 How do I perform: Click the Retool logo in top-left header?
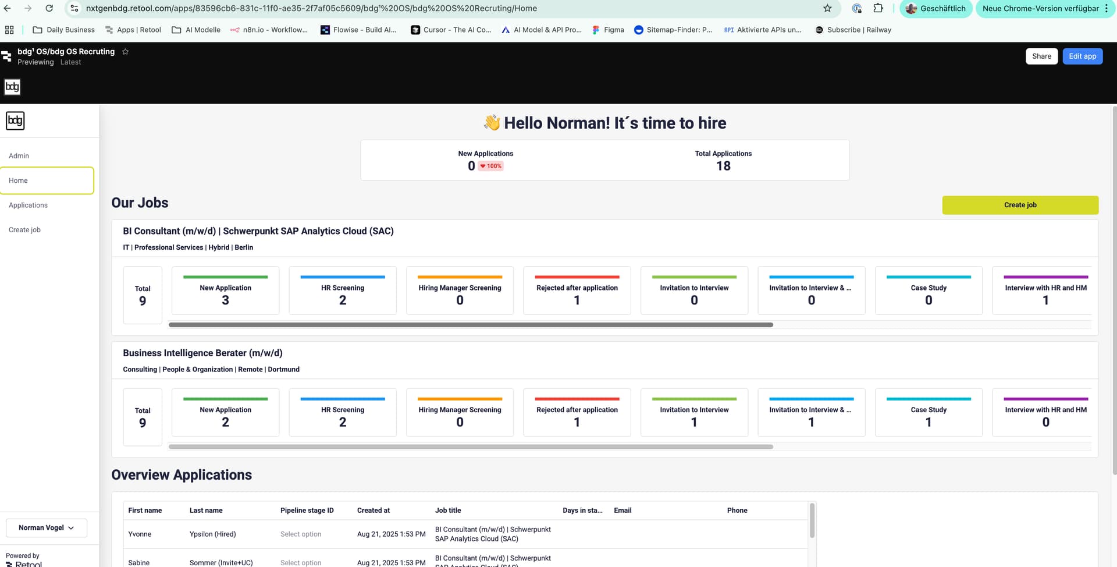[x=6, y=56]
